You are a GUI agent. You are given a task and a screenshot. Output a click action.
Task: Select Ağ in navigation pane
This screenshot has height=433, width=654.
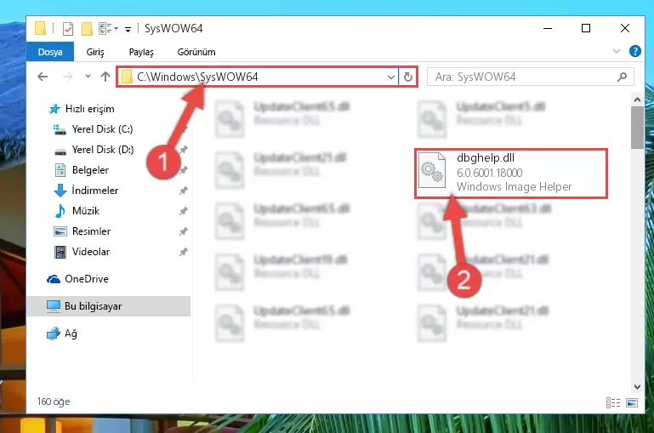pos(71,333)
